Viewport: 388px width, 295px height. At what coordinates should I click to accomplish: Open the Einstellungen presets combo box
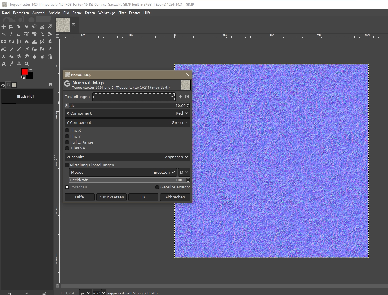(x=134, y=97)
